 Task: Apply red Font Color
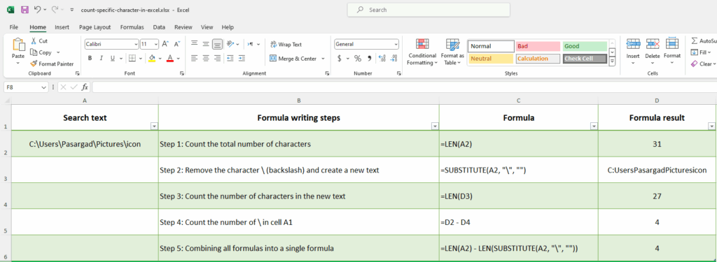coord(170,59)
